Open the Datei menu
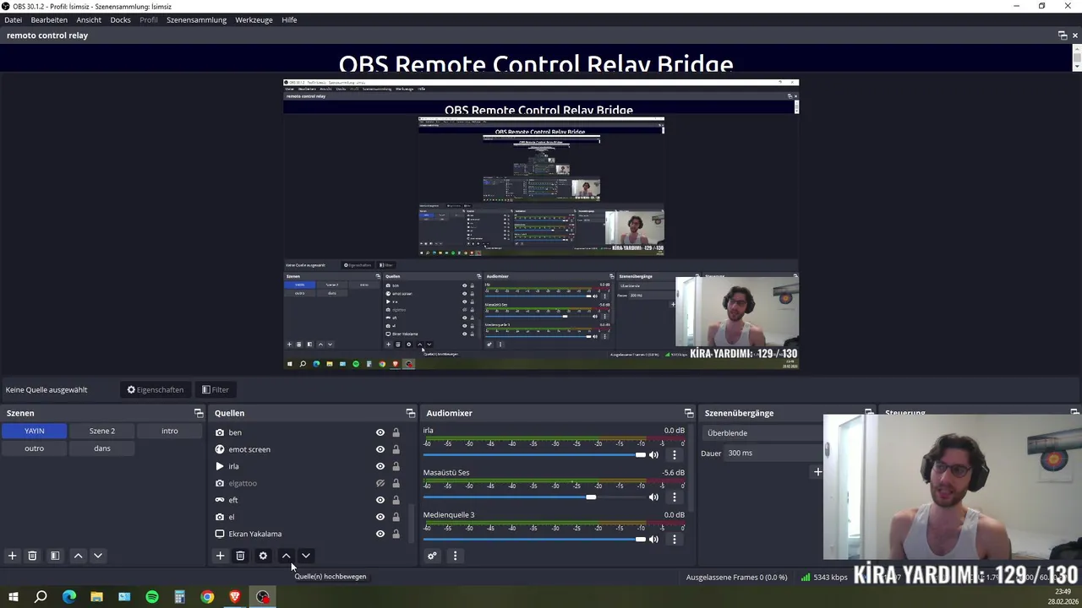1082x608 pixels. [x=13, y=19]
